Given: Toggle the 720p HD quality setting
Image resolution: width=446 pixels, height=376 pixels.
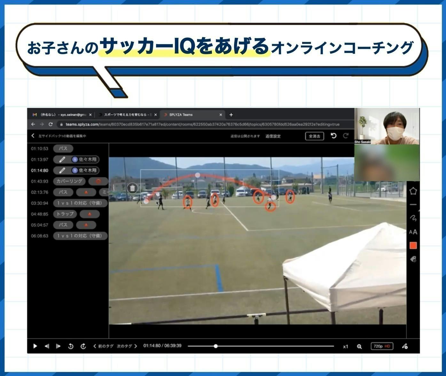Looking at the screenshot, I should (382, 346).
